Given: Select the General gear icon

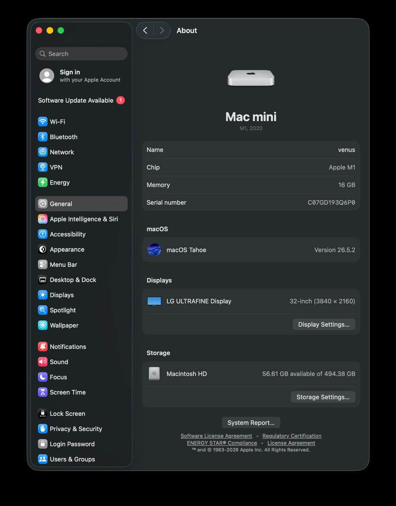Looking at the screenshot, I should pos(43,204).
